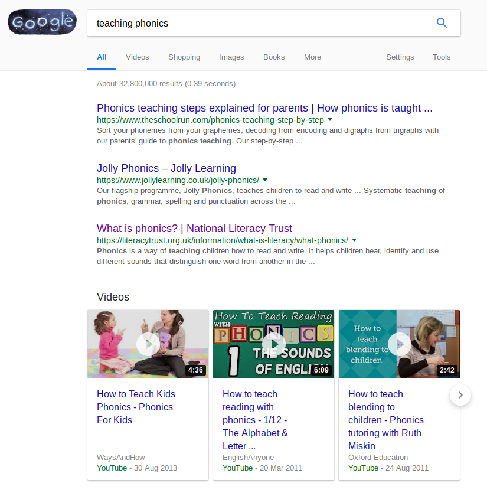The height and width of the screenshot is (496, 487).
Task: Switch to the Images tab
Action: [231, 57]
